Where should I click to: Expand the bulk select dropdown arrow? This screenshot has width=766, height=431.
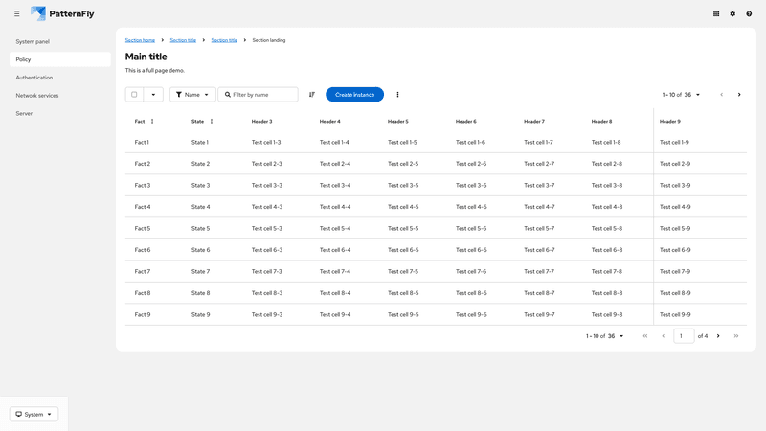pyautogui.click(x=153, y=94)
